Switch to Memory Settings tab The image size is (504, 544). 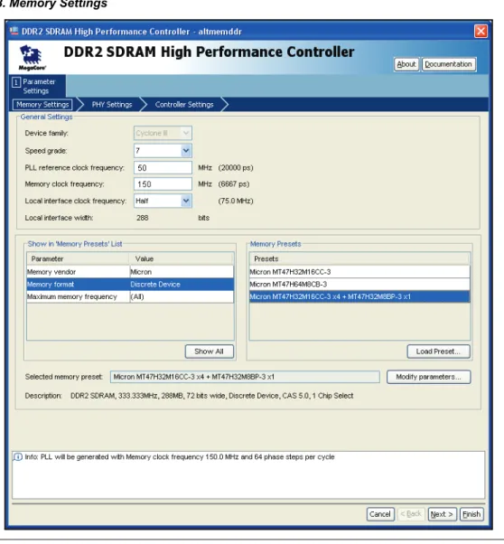42,105
